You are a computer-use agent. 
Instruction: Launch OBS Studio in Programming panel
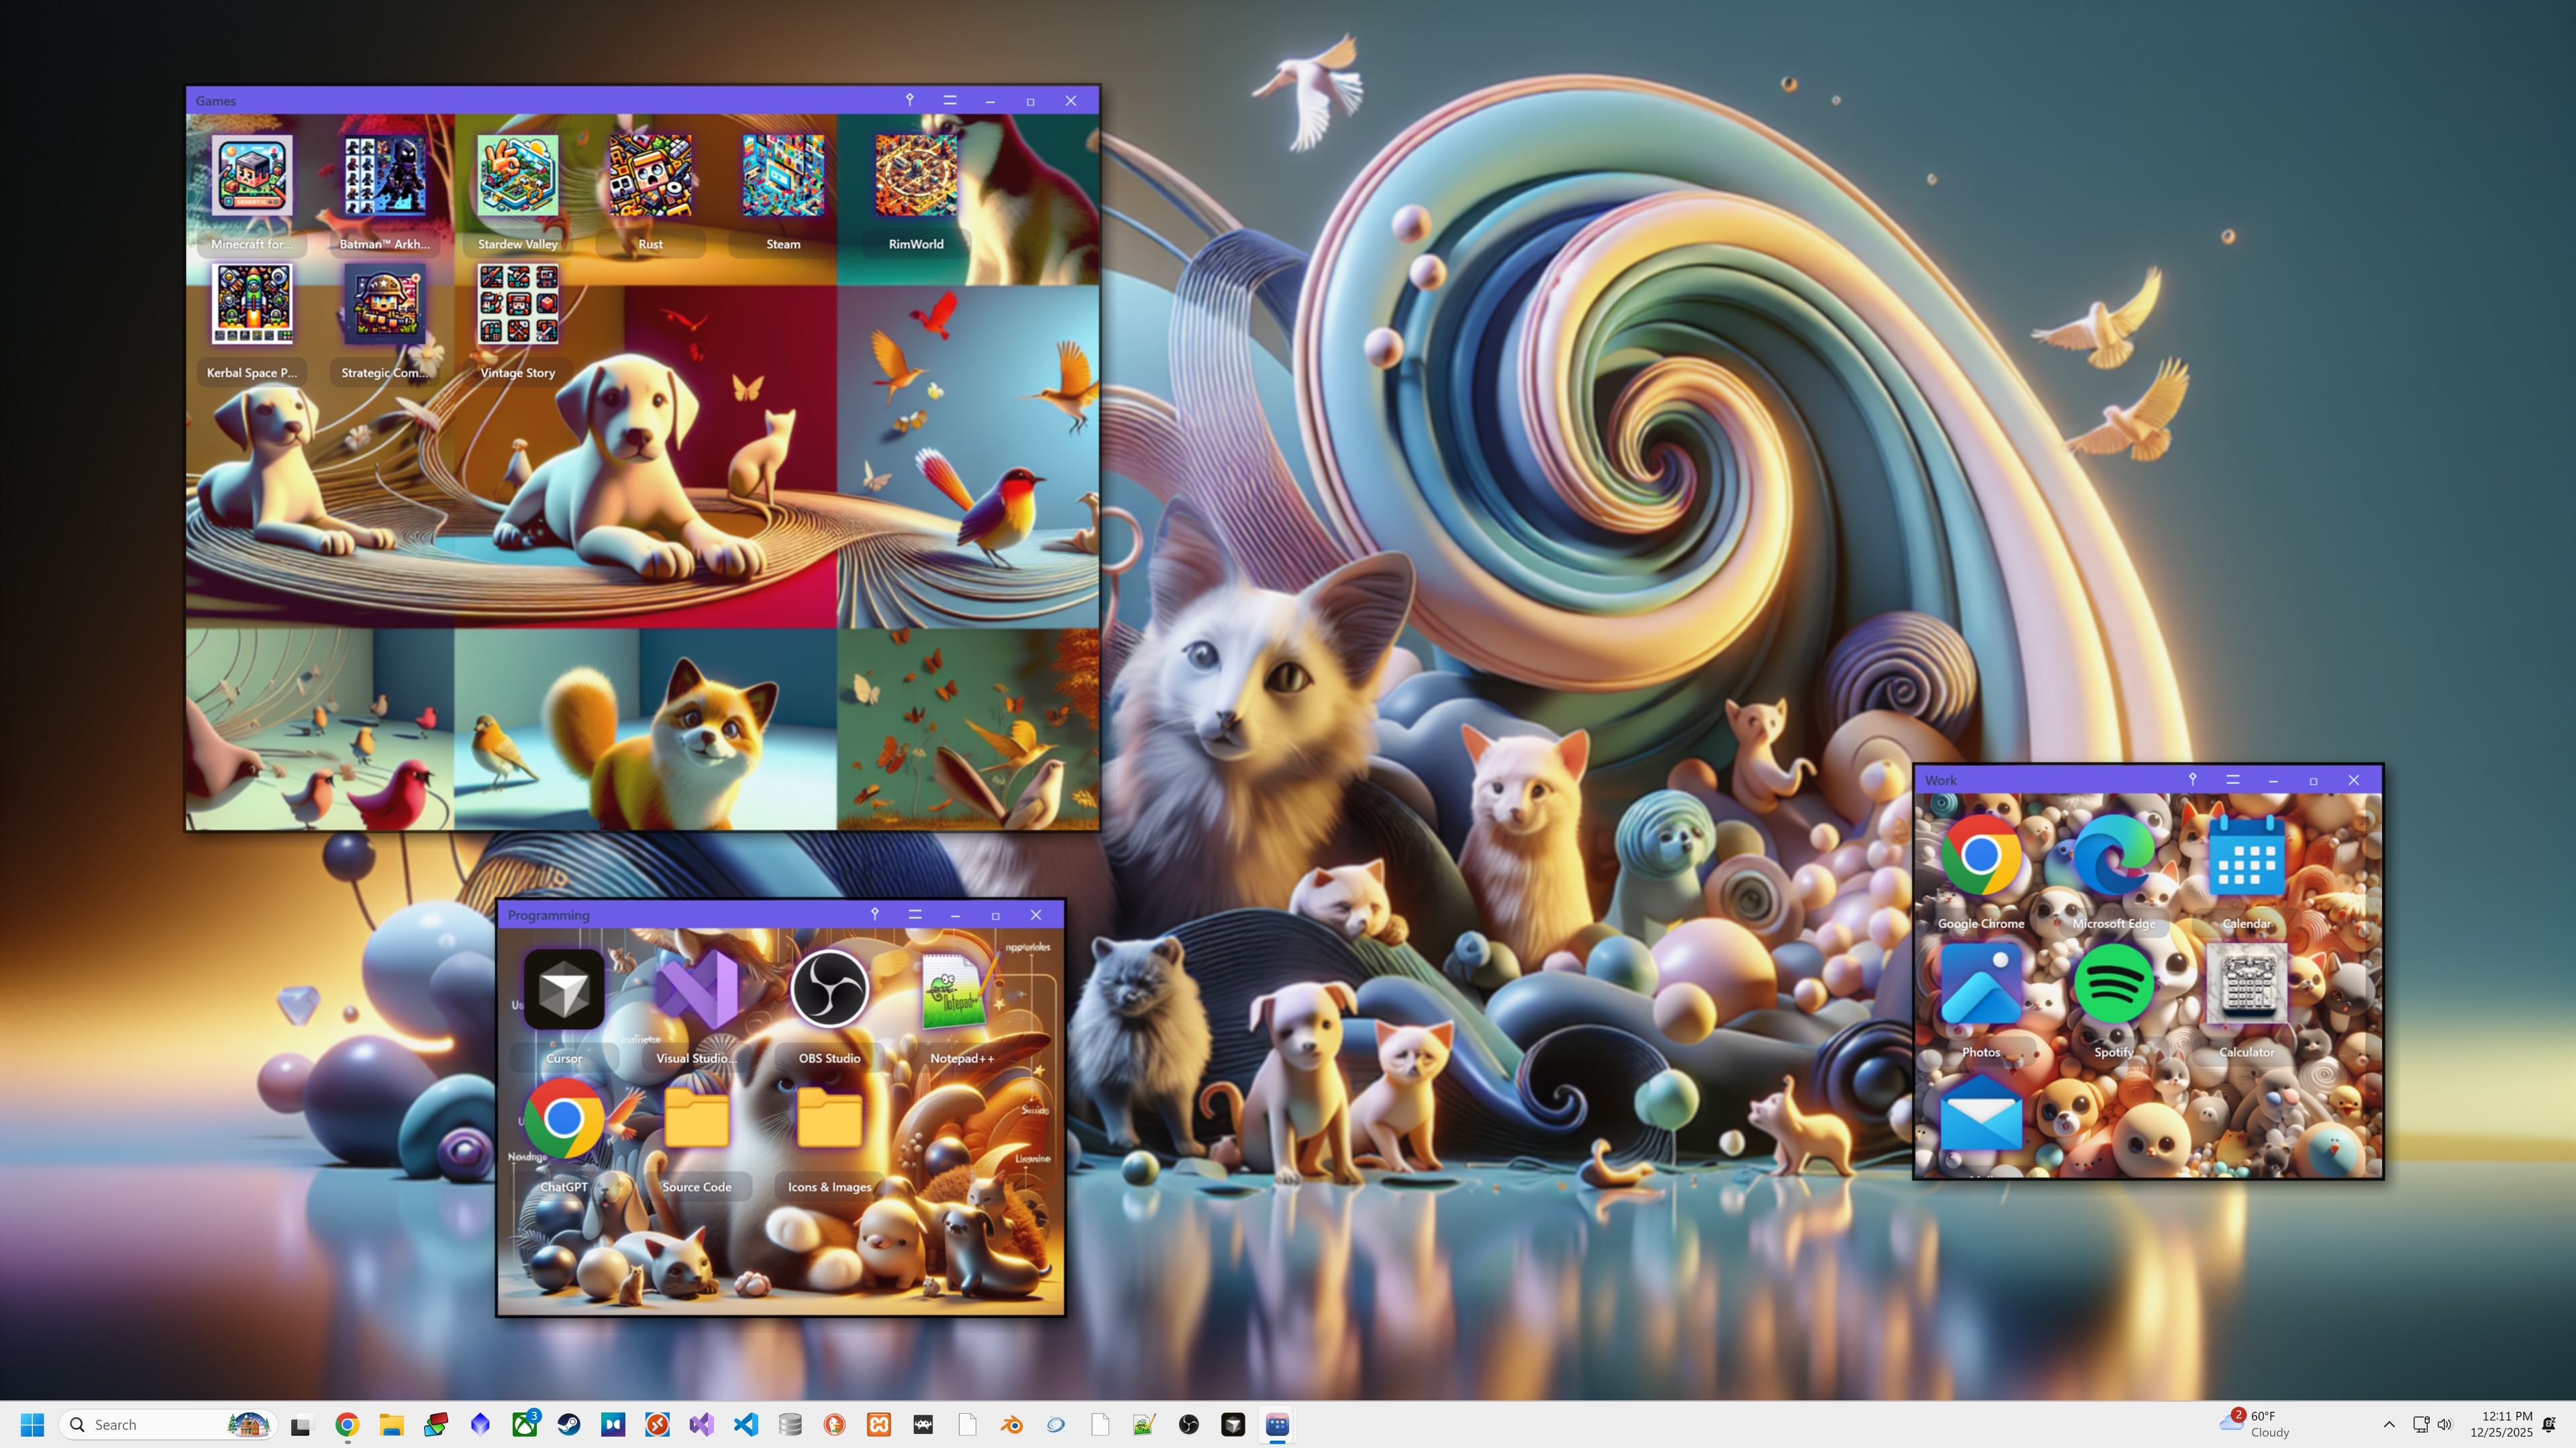pyautogui.click(x=829, y=991)
